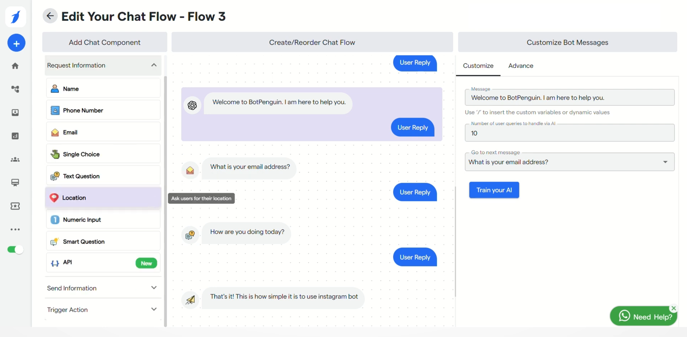Expand the Trigger Action section

pos(154,309)
